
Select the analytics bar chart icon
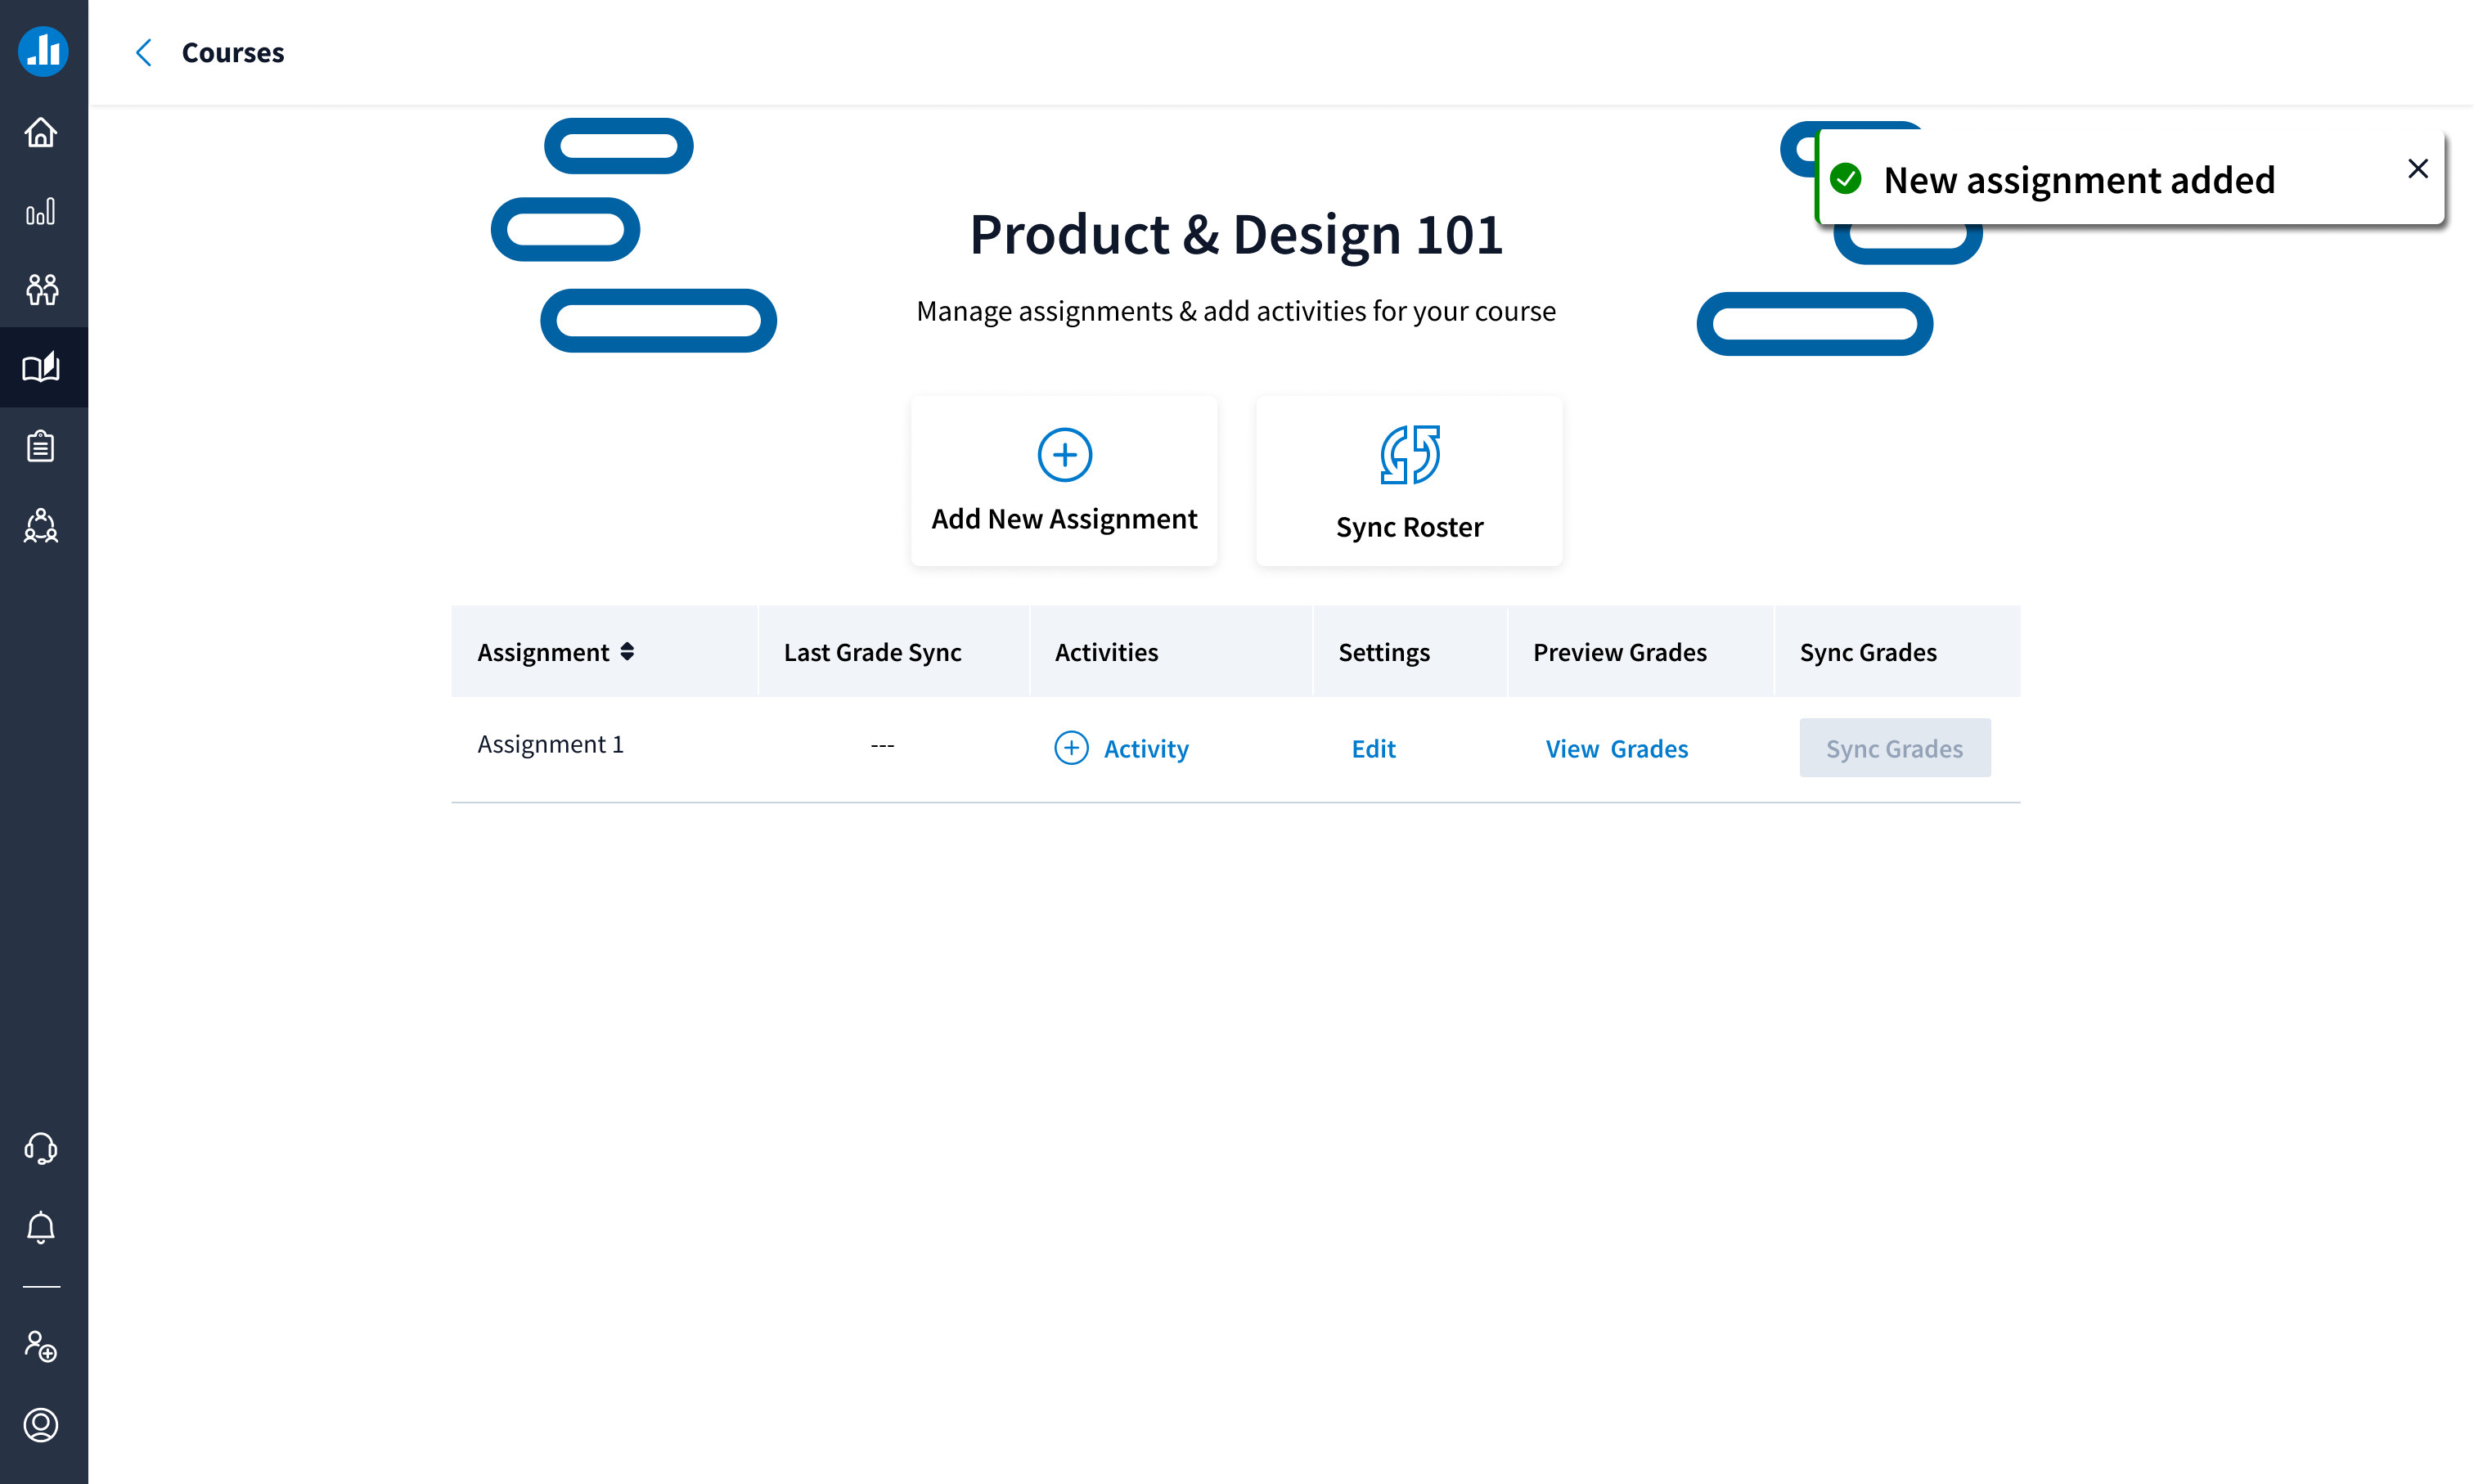[41, 211]
